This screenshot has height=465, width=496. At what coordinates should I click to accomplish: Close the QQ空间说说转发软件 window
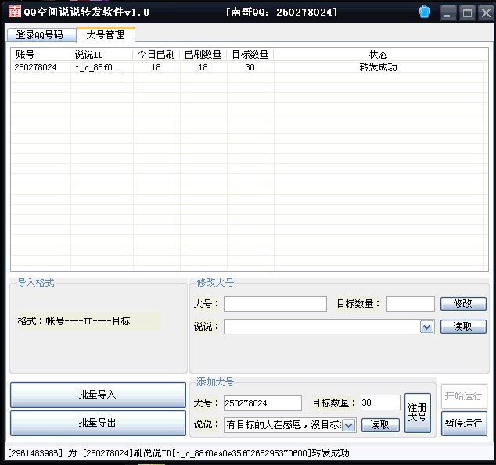click(x=486, y=13)
